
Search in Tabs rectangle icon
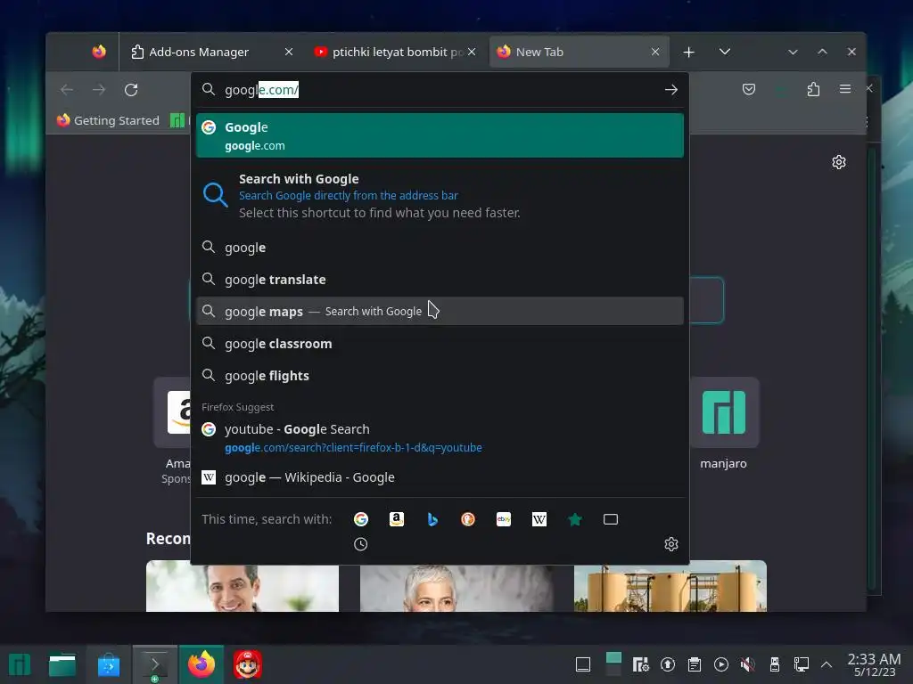[610, 519]
